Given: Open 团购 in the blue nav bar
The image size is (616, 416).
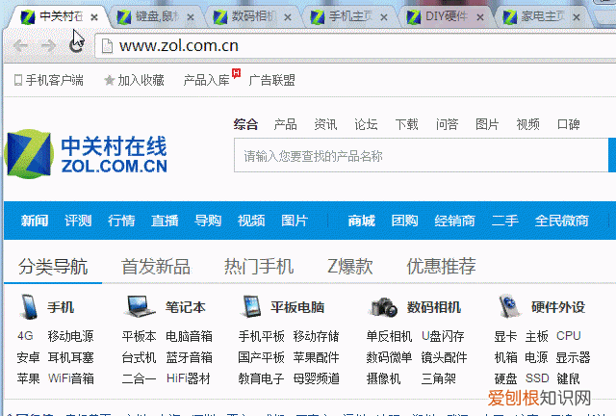Looking at the screenshot, I should point(404,221).
